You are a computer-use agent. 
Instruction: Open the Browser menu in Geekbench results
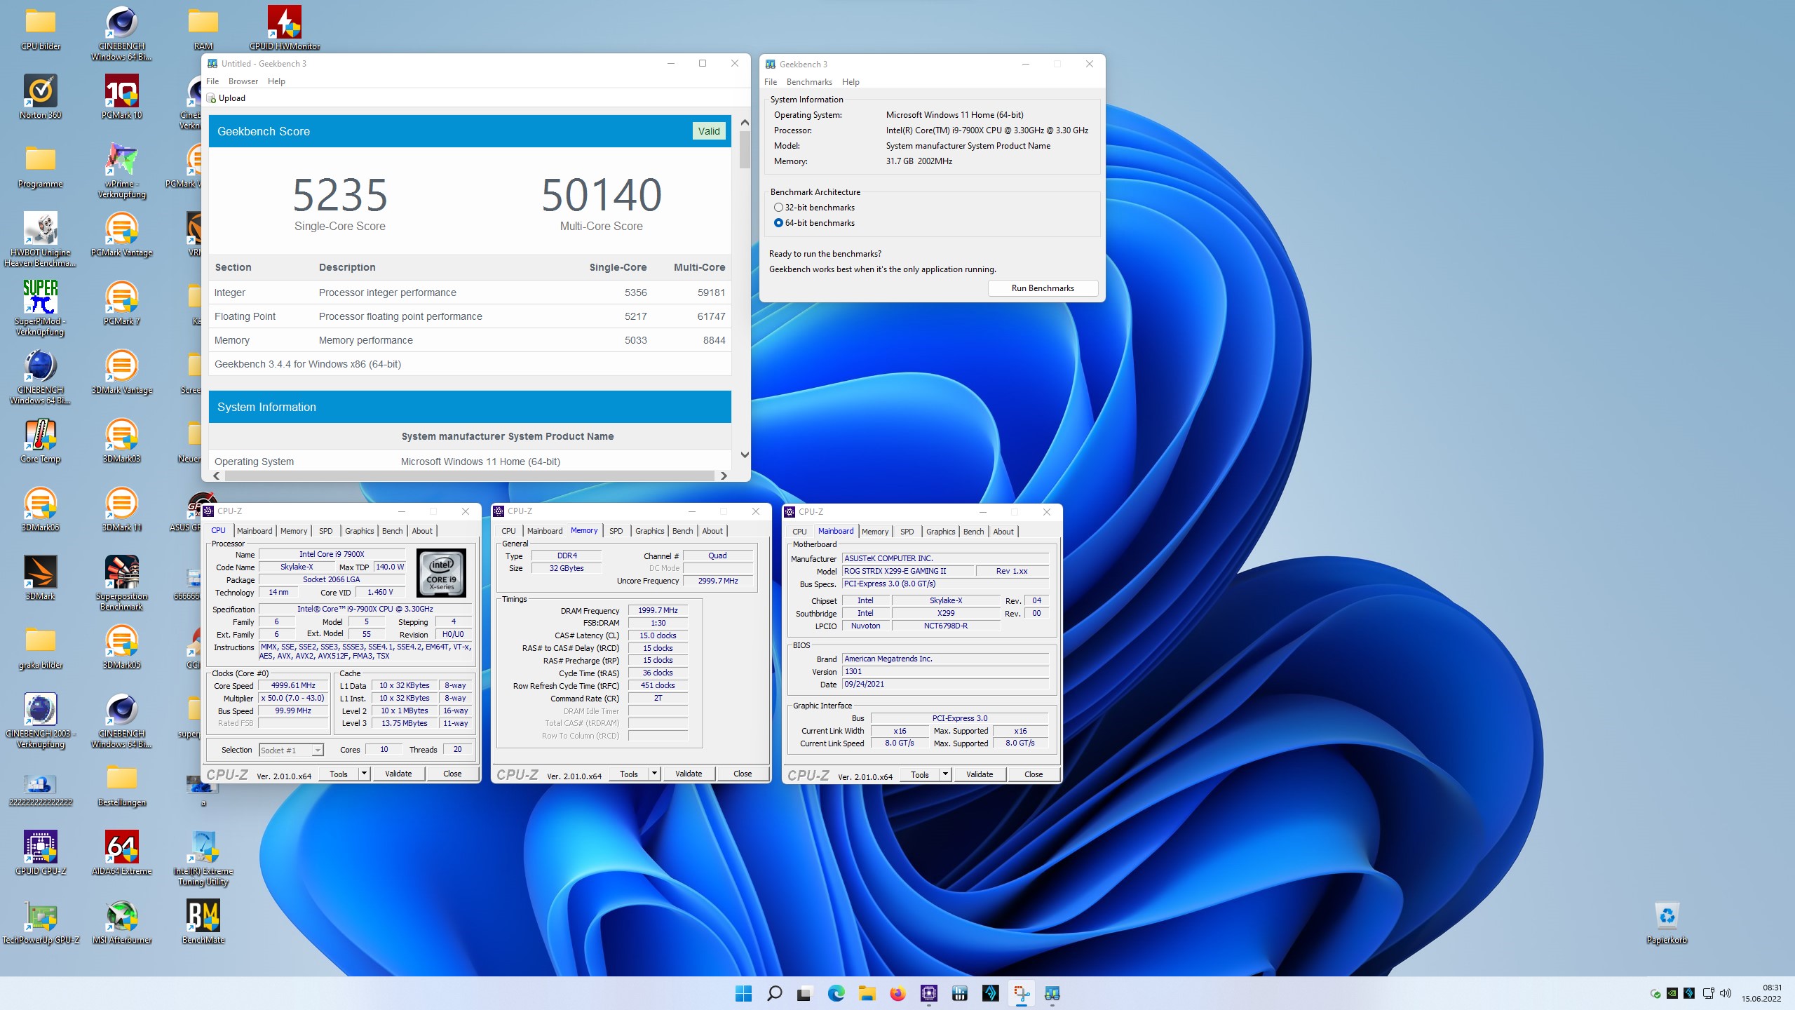(x=243, y=81)
